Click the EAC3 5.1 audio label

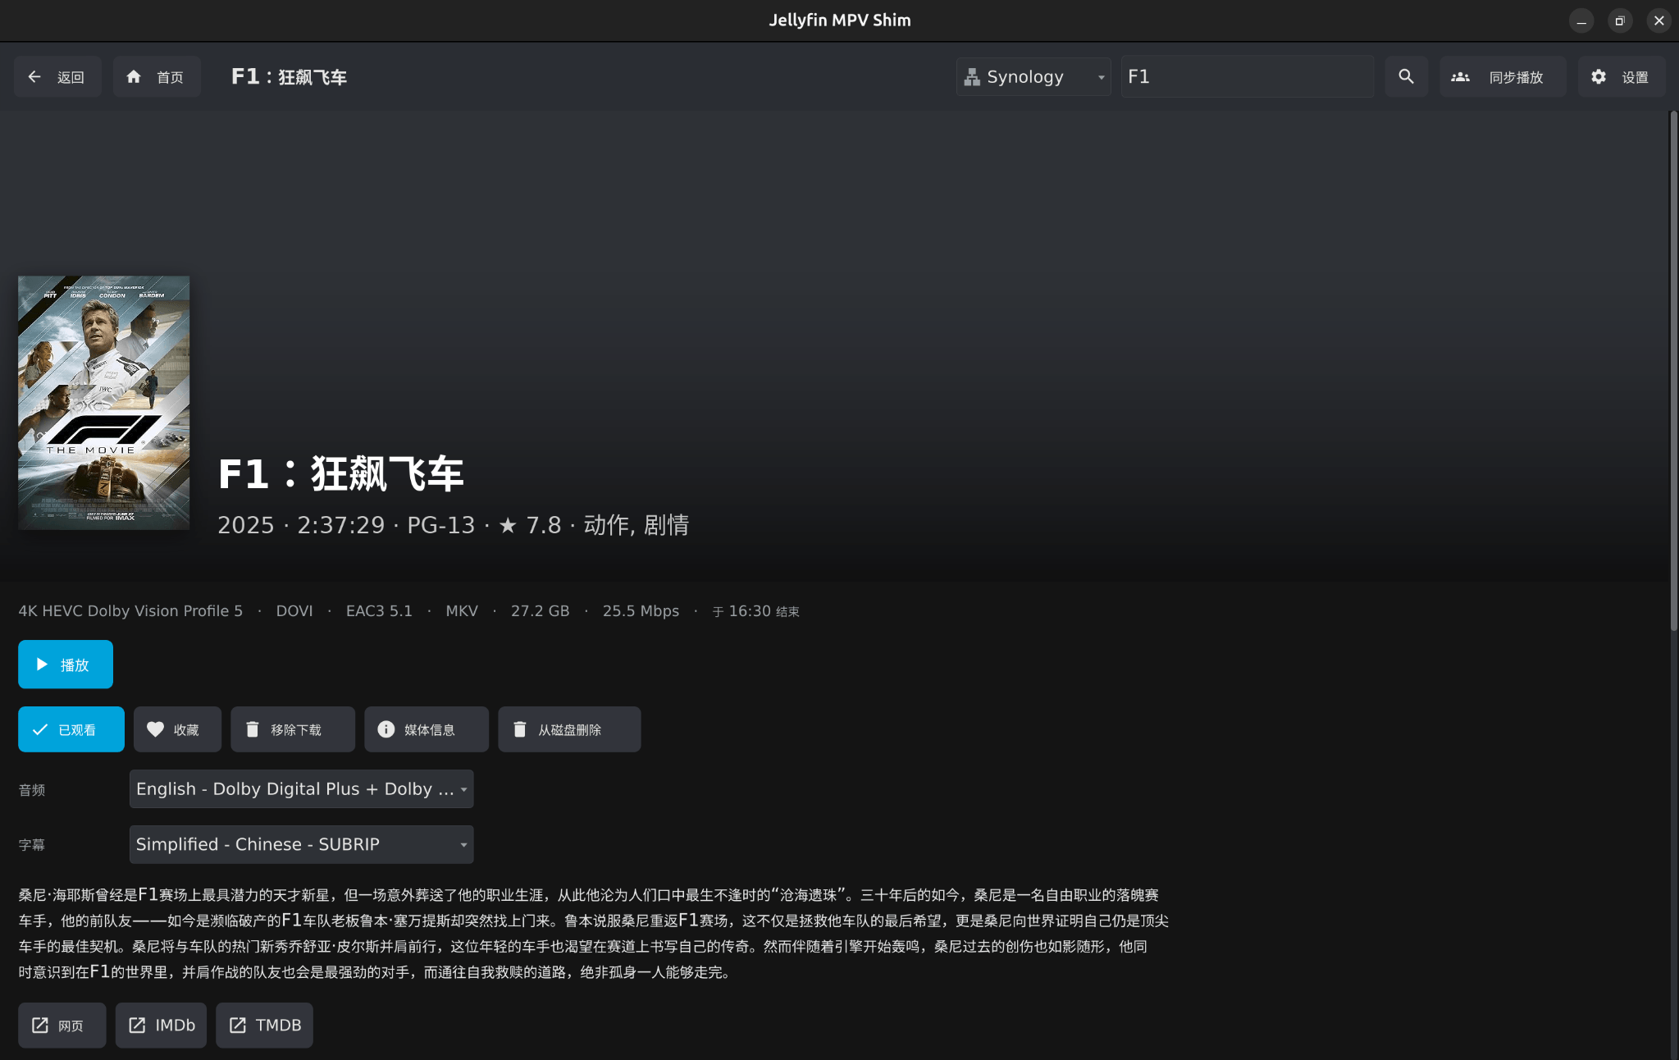379,611
